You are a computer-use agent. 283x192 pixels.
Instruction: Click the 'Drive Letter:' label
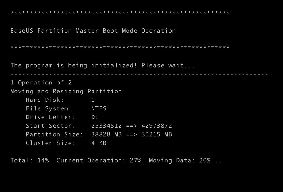50,117
